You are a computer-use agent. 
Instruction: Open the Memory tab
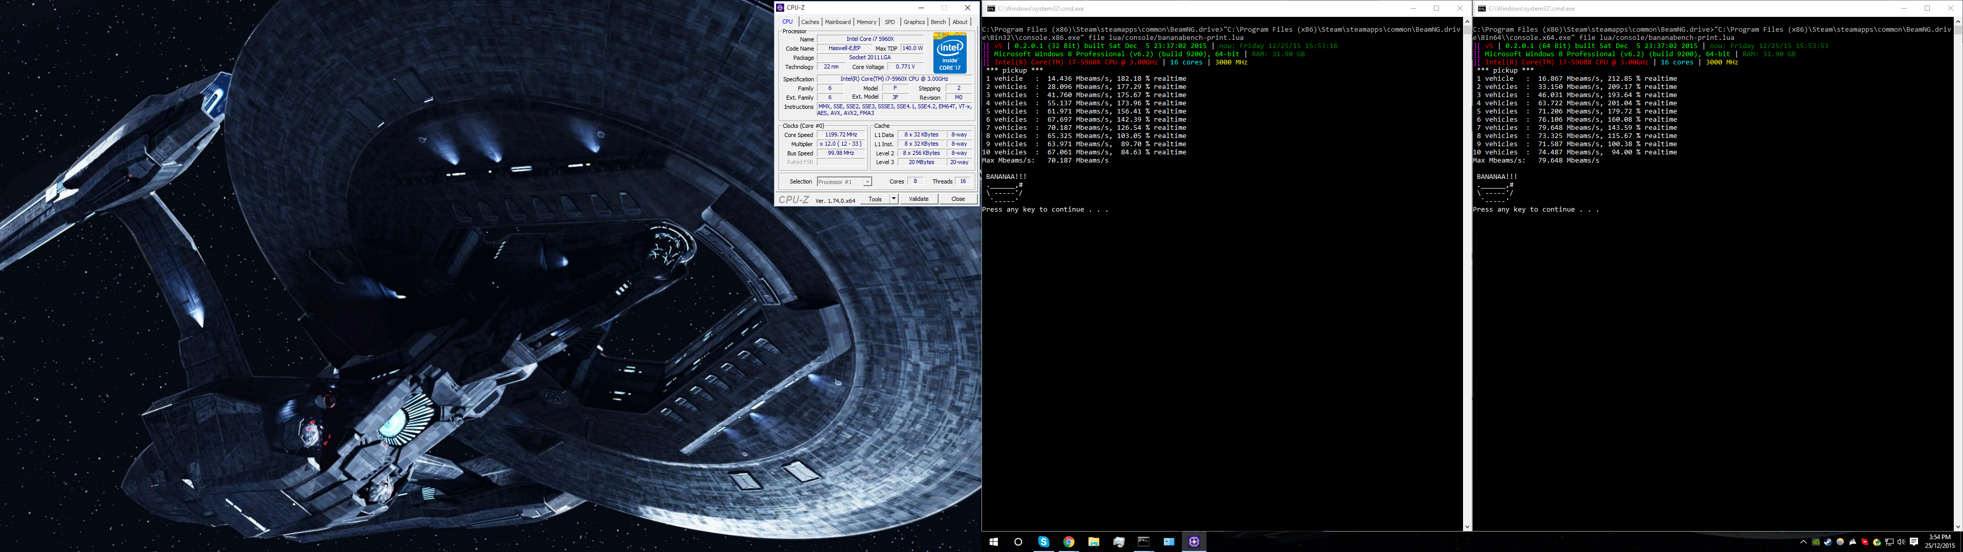point(866,22)
